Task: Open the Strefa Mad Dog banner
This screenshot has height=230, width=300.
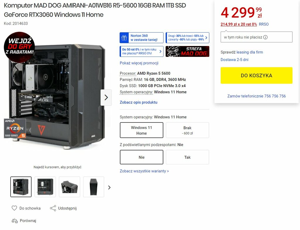Action: pos(187,52)
